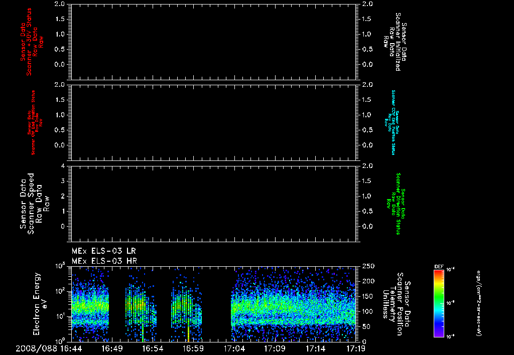Viewport: 514px width, 355px height.
Task: Click the 1 tick on Scanner Speed axis
Action: pos(63,211)
